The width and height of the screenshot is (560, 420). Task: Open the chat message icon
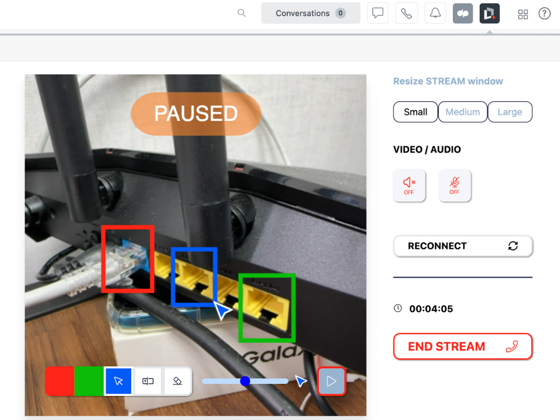coord(378,14)
